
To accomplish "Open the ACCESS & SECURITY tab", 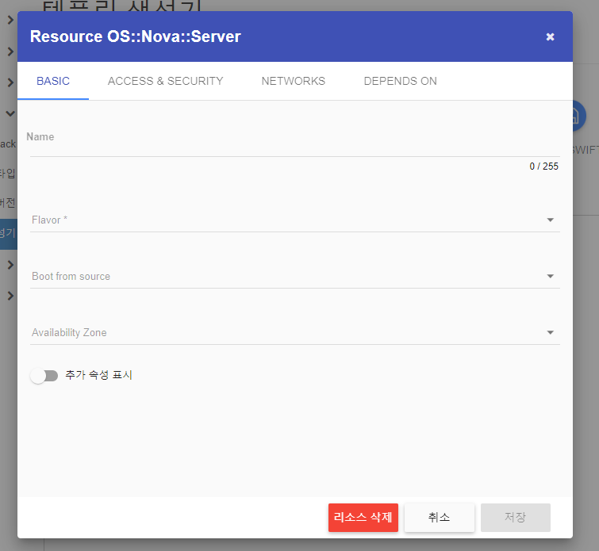I will (x=165, y=81).
